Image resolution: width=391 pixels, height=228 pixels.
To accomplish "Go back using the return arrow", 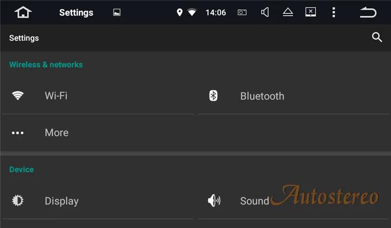I will 368,12.
